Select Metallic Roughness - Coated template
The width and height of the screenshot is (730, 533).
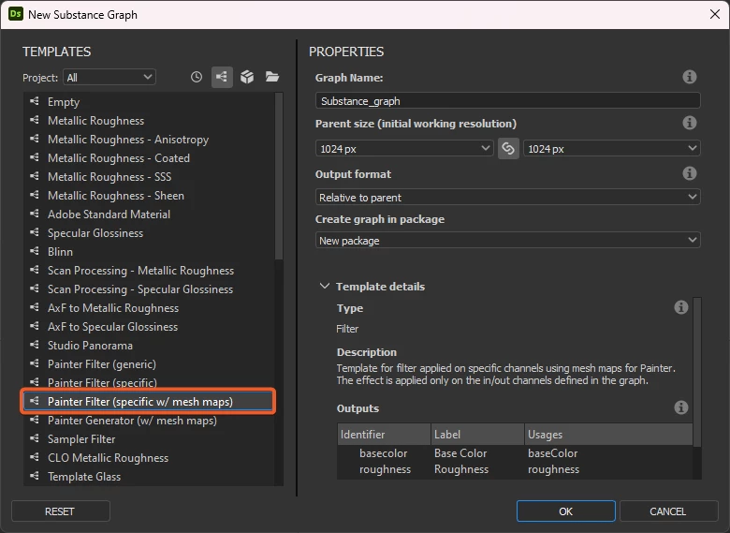coord(149,158)
